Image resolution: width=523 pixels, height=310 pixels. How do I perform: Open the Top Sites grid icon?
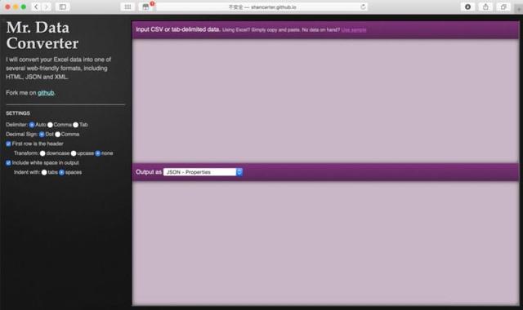[x=127, y=7]
